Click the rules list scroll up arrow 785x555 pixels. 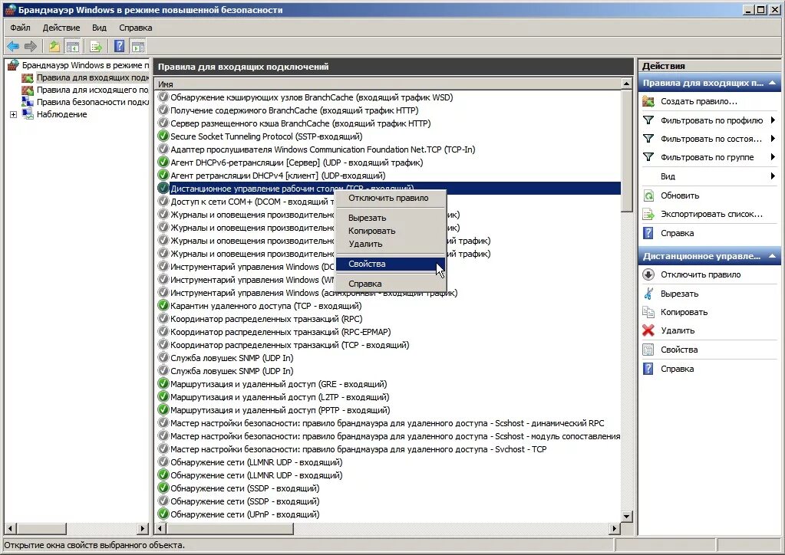[x=626, y=84]
